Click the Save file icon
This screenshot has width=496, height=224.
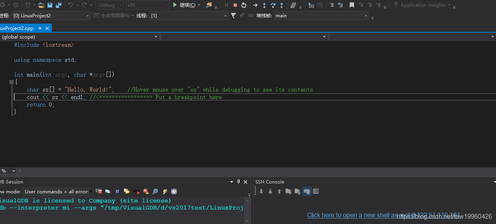(x=50, y=5)
